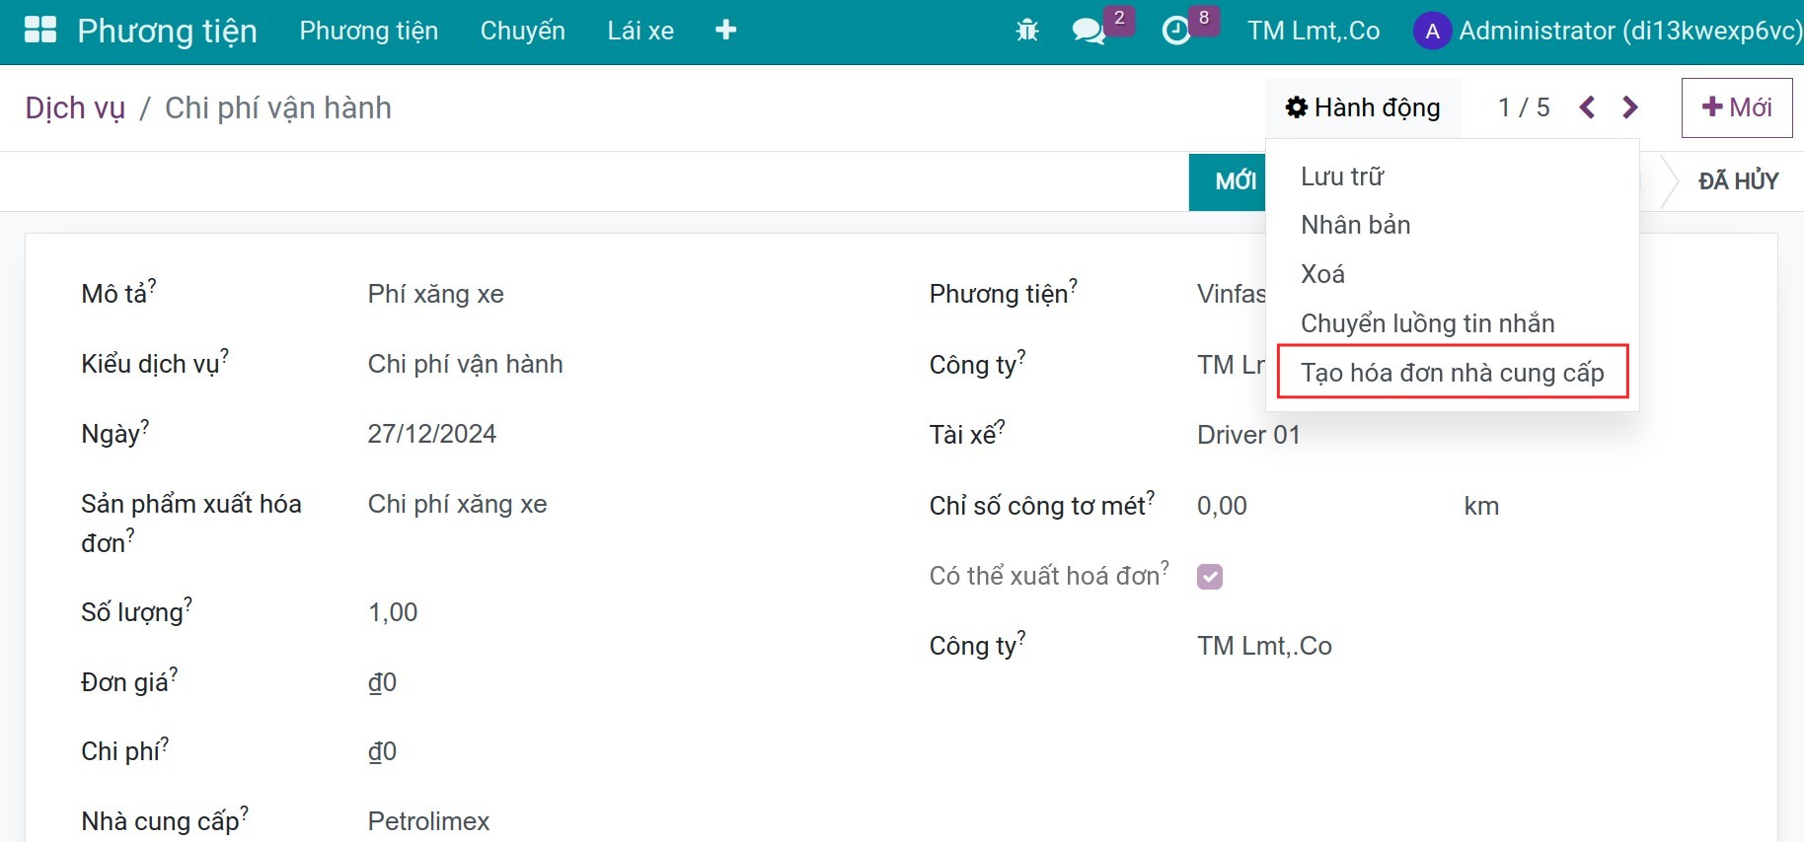Click the lower Công ty value TM Lmt,.Co

pos(1264,646)
